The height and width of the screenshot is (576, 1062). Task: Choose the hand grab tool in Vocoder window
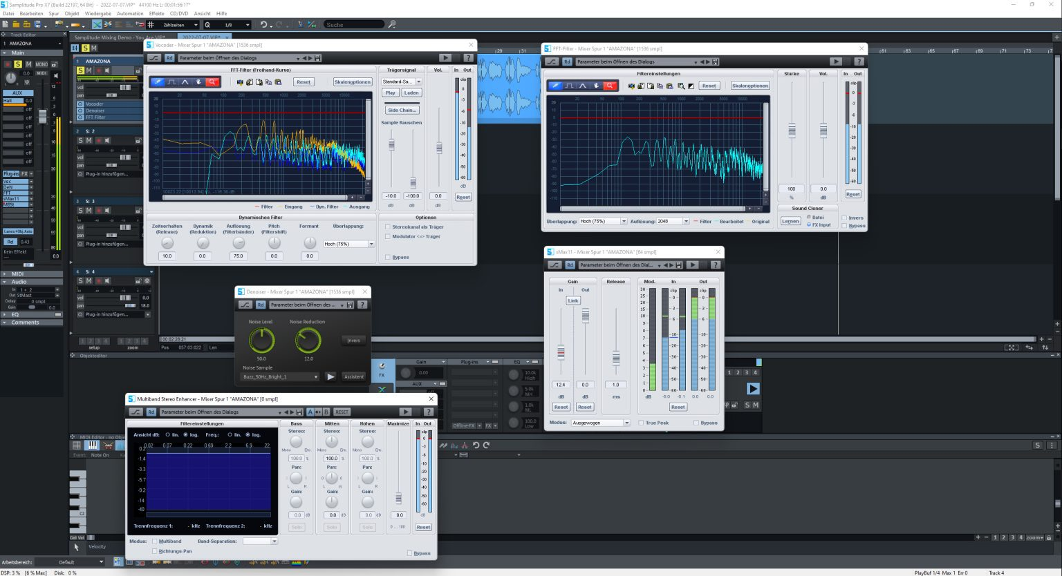pos(198,82)
